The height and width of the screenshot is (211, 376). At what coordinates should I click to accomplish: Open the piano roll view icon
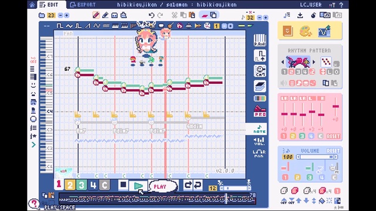pyautogui.click(x=260, y=40)
